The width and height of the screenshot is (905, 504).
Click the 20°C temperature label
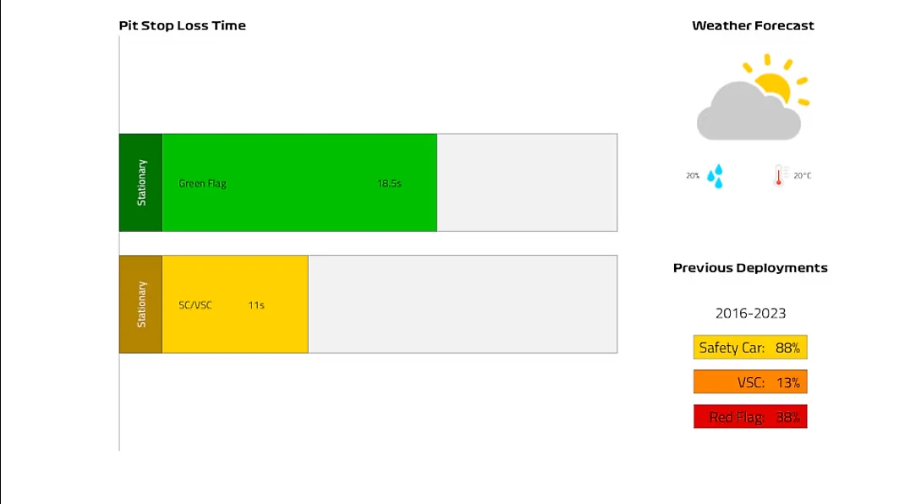click(x=803, y=176)
